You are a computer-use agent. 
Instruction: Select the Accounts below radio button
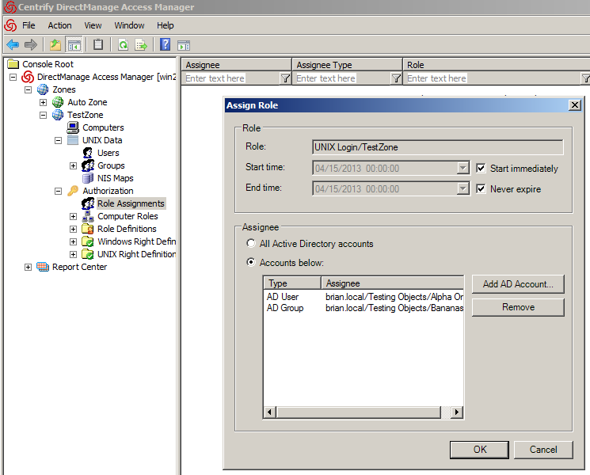click(250, 262)
